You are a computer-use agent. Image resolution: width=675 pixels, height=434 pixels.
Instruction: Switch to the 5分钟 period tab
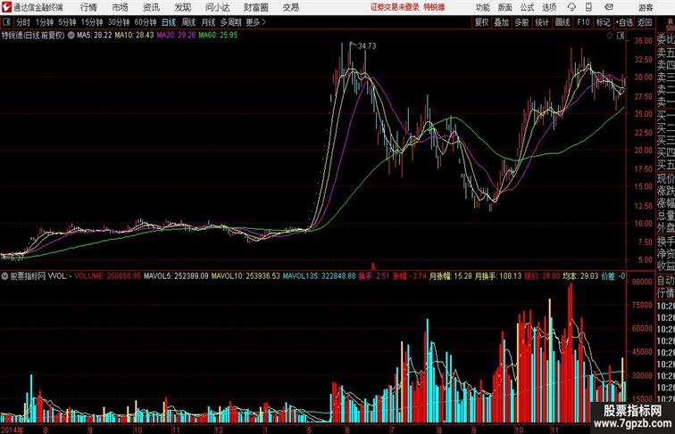(67, 22)
